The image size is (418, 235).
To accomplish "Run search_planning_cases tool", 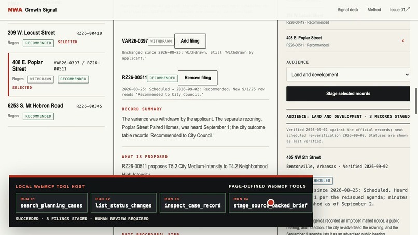I will point(51,203).
